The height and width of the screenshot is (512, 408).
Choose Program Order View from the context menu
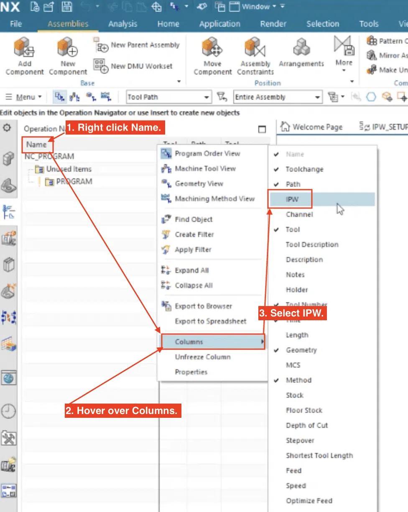[x=212, y=154]
